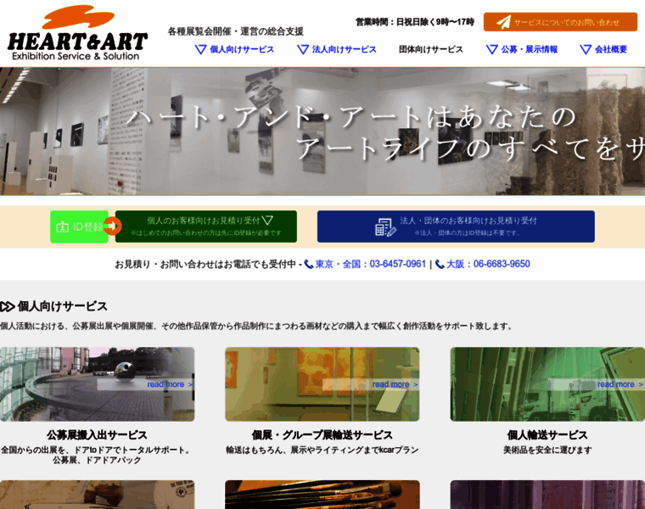Click the gallery hero banner image

pyautogui.click(x=322, y=131)
